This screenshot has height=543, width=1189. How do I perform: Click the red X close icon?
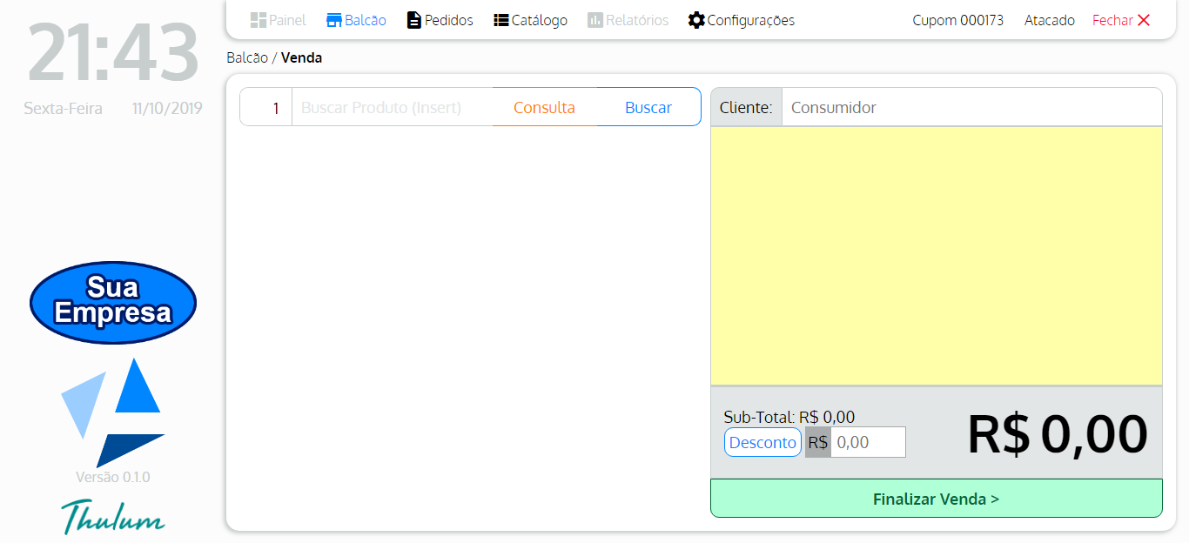point(1144,20)
